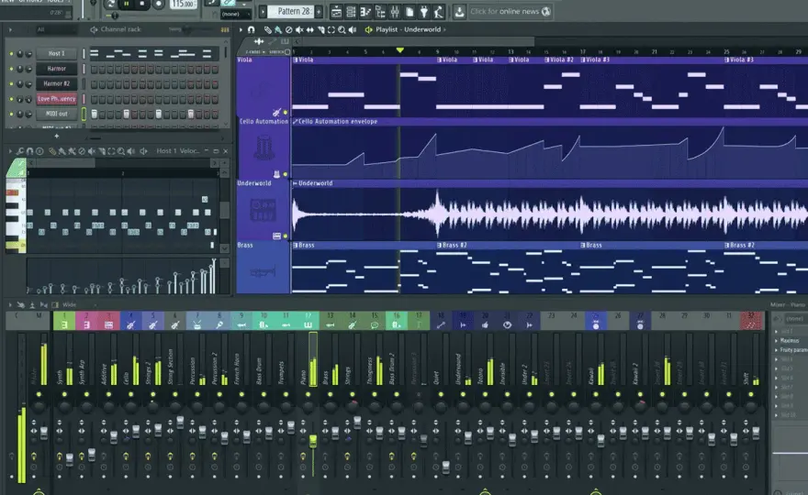
Task: Mute the MIDI out channel
Action: click(x=11, y=114)
